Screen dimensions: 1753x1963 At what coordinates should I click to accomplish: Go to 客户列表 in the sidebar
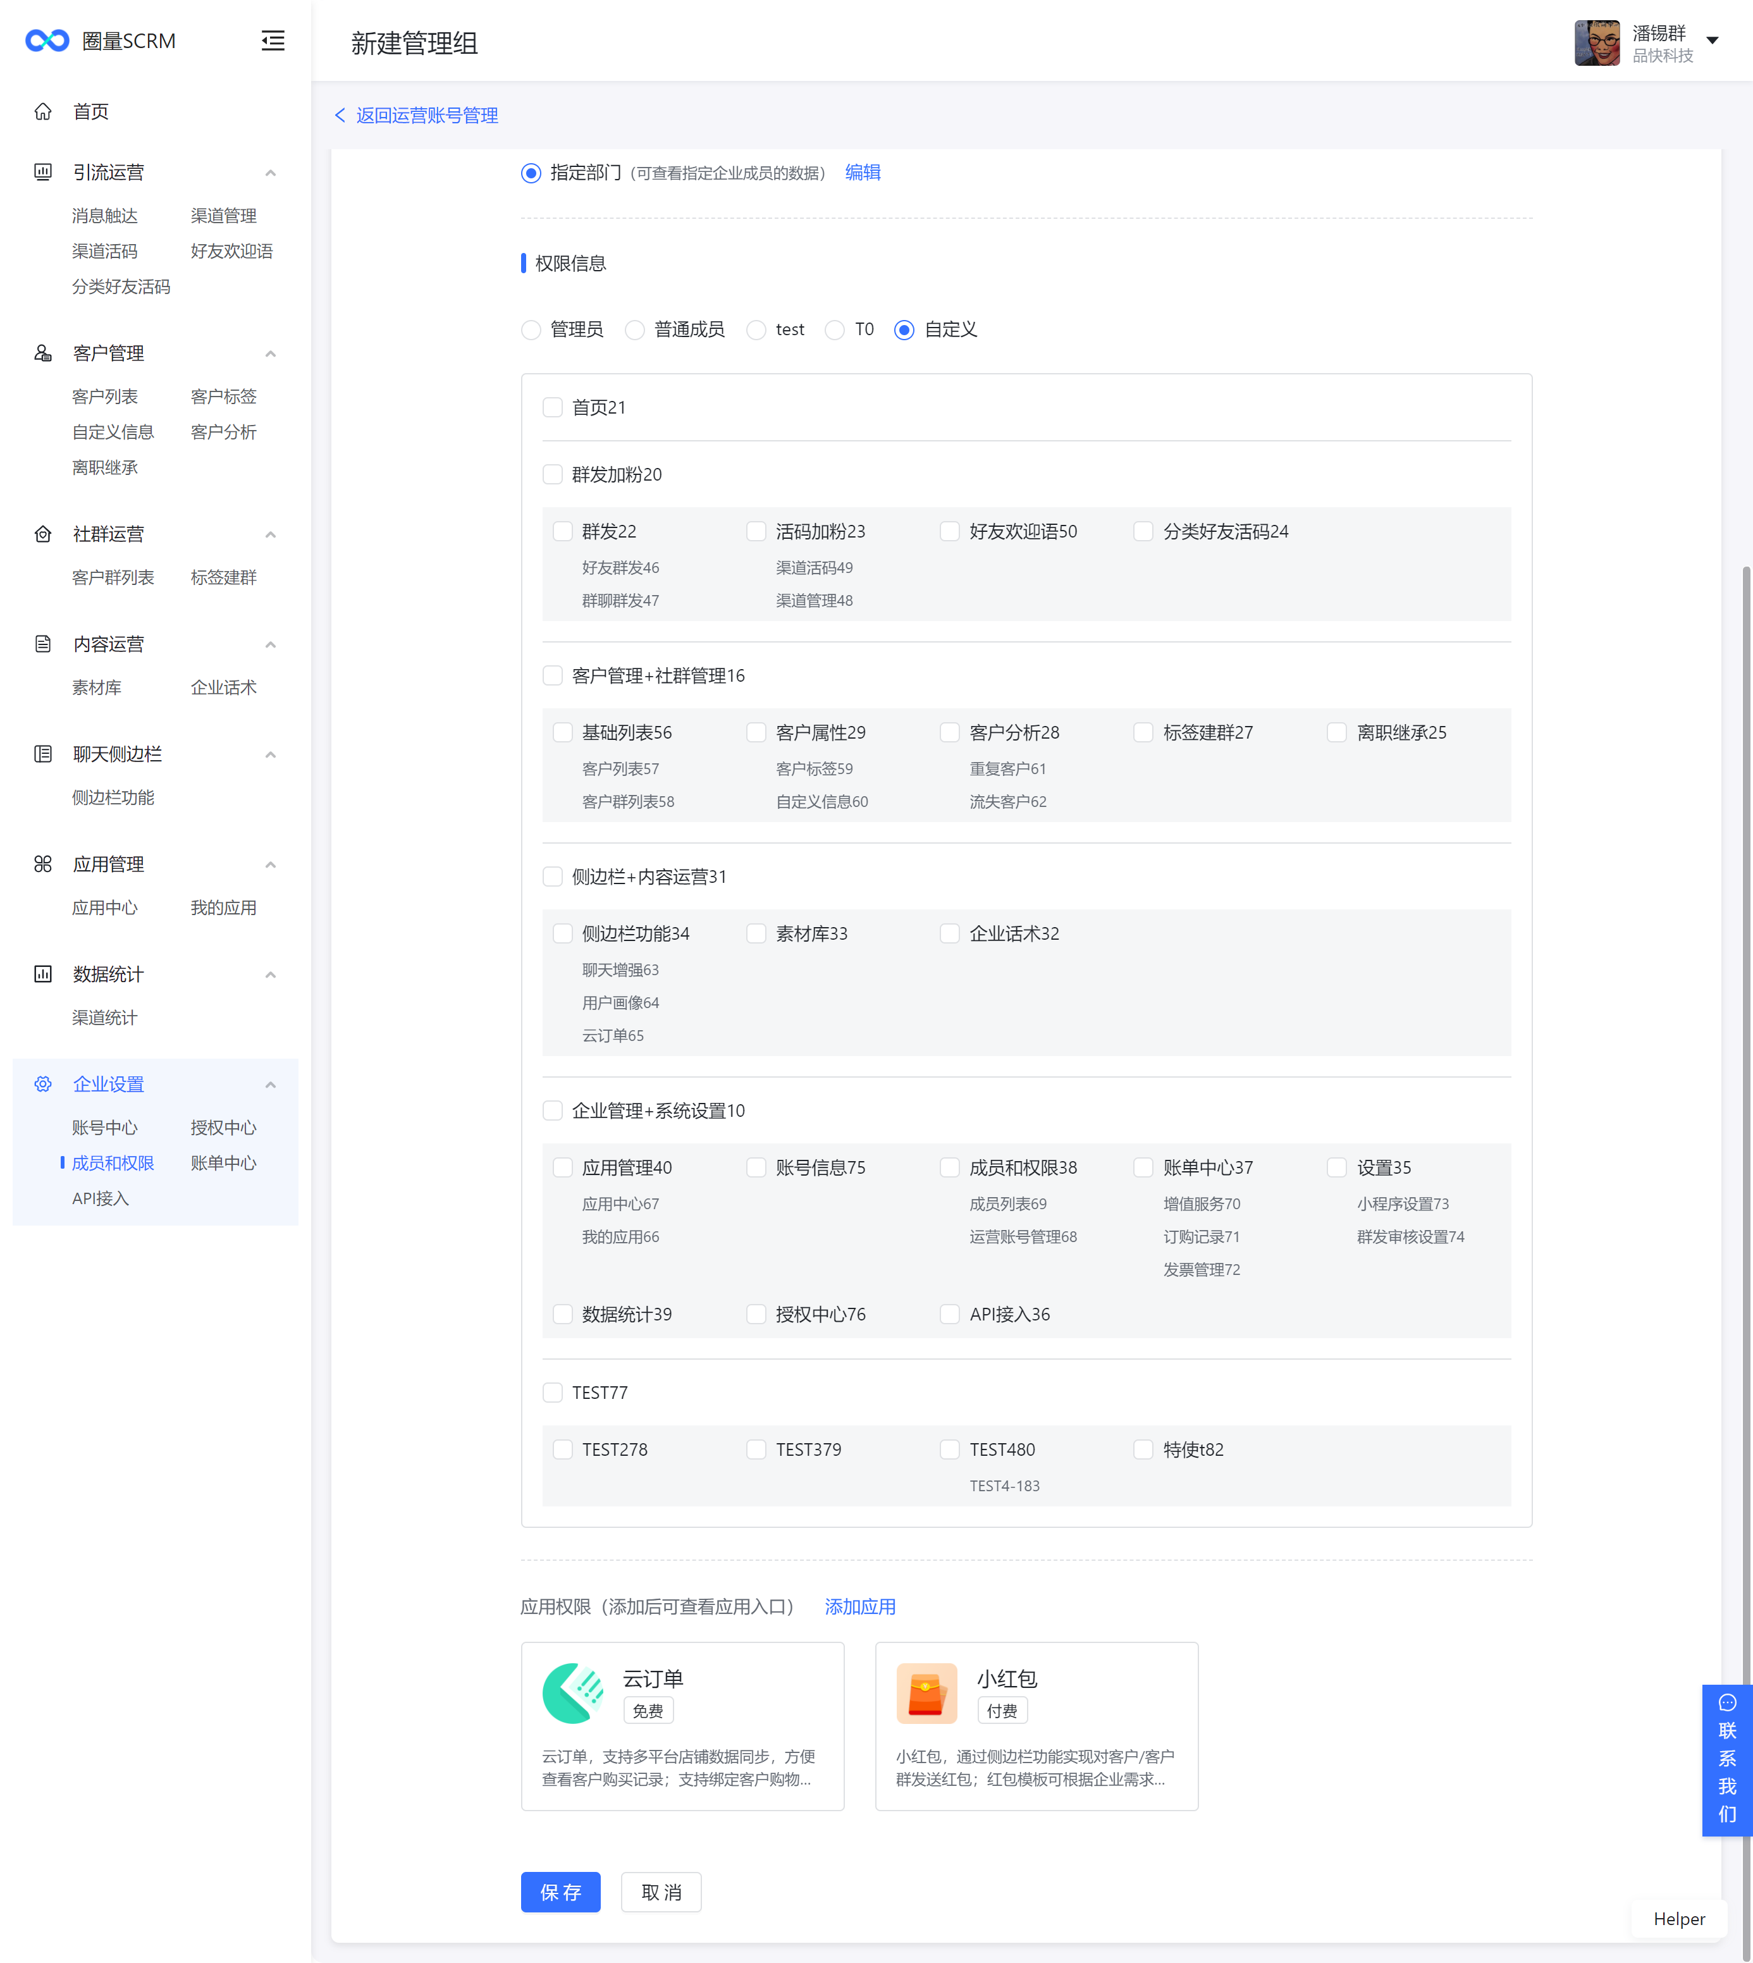(105, 397)
